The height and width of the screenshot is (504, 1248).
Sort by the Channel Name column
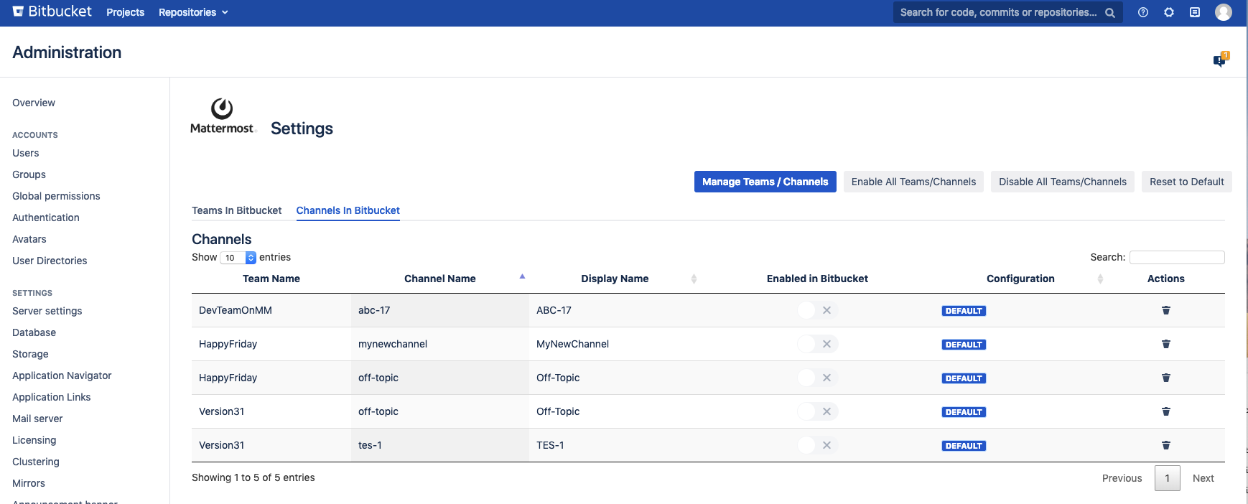(440, 279)
